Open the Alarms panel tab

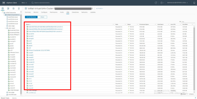[x=14, y=98]
